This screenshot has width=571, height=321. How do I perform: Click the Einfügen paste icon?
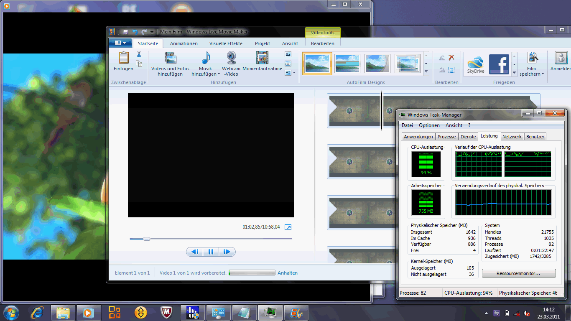[x=123, y=58]
